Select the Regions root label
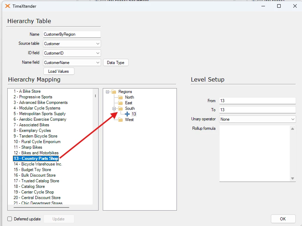This screenshot has width=302, height=226. click(x=125, y=92)
